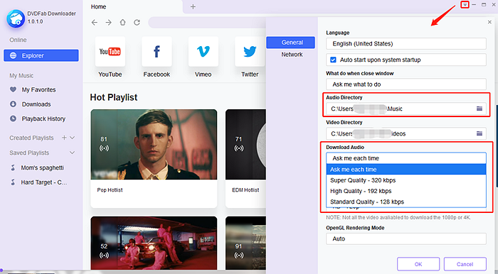Image resolution: width=498 pixels, height=274 pixels.
Task: Add a new created playlist with plus
Action: click(x=64, y=138)
